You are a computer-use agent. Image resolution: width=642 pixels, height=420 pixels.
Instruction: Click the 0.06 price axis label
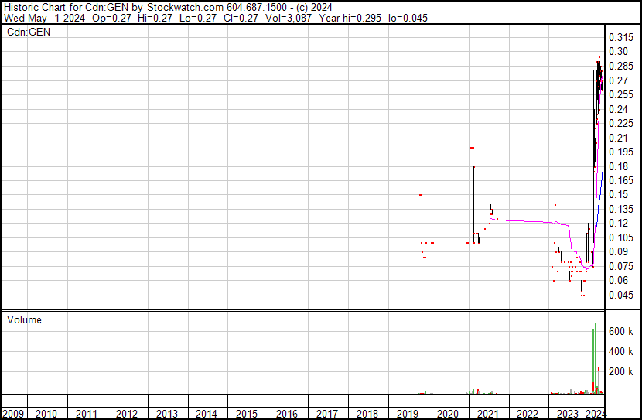click(618, 281)
